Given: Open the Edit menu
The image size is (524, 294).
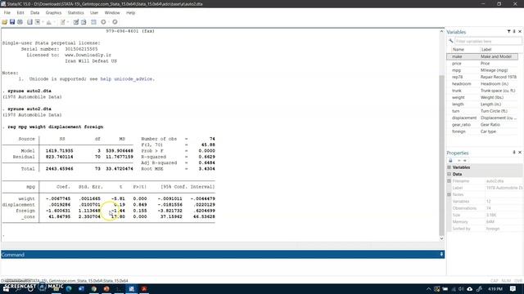Looking at the screenshot, I should [x=20, y=13].
